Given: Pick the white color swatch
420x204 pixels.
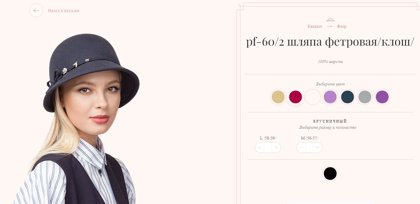Looking at the screenshot, I should tap(313, 97).
